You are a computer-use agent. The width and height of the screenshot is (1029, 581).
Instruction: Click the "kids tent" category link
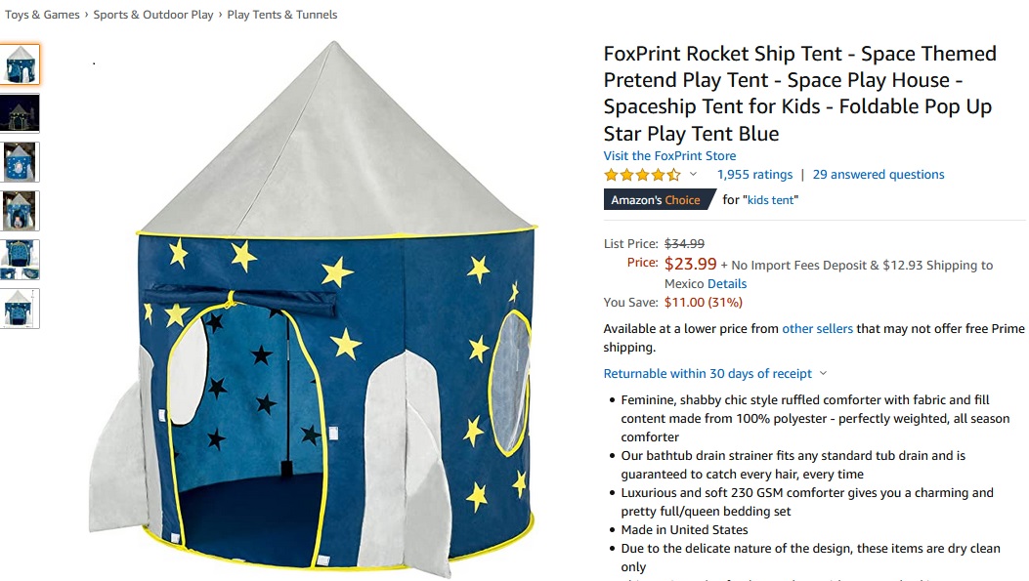772,200
